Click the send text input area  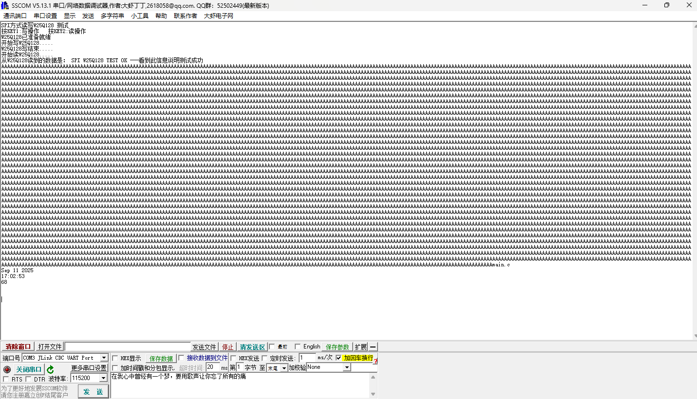pos(241,385)
